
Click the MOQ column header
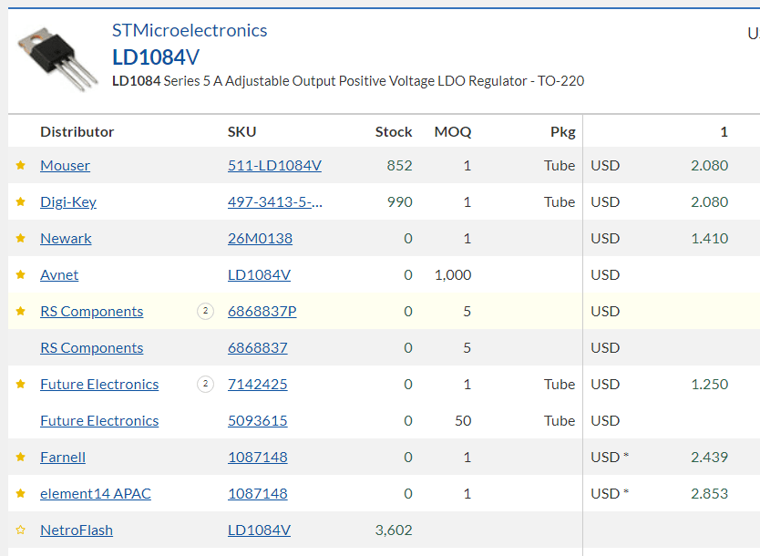click(x=453, y=132)
